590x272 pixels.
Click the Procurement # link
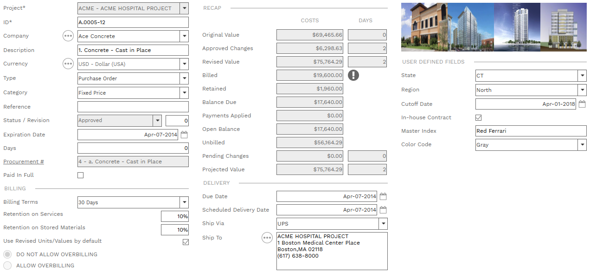[24, 162]
